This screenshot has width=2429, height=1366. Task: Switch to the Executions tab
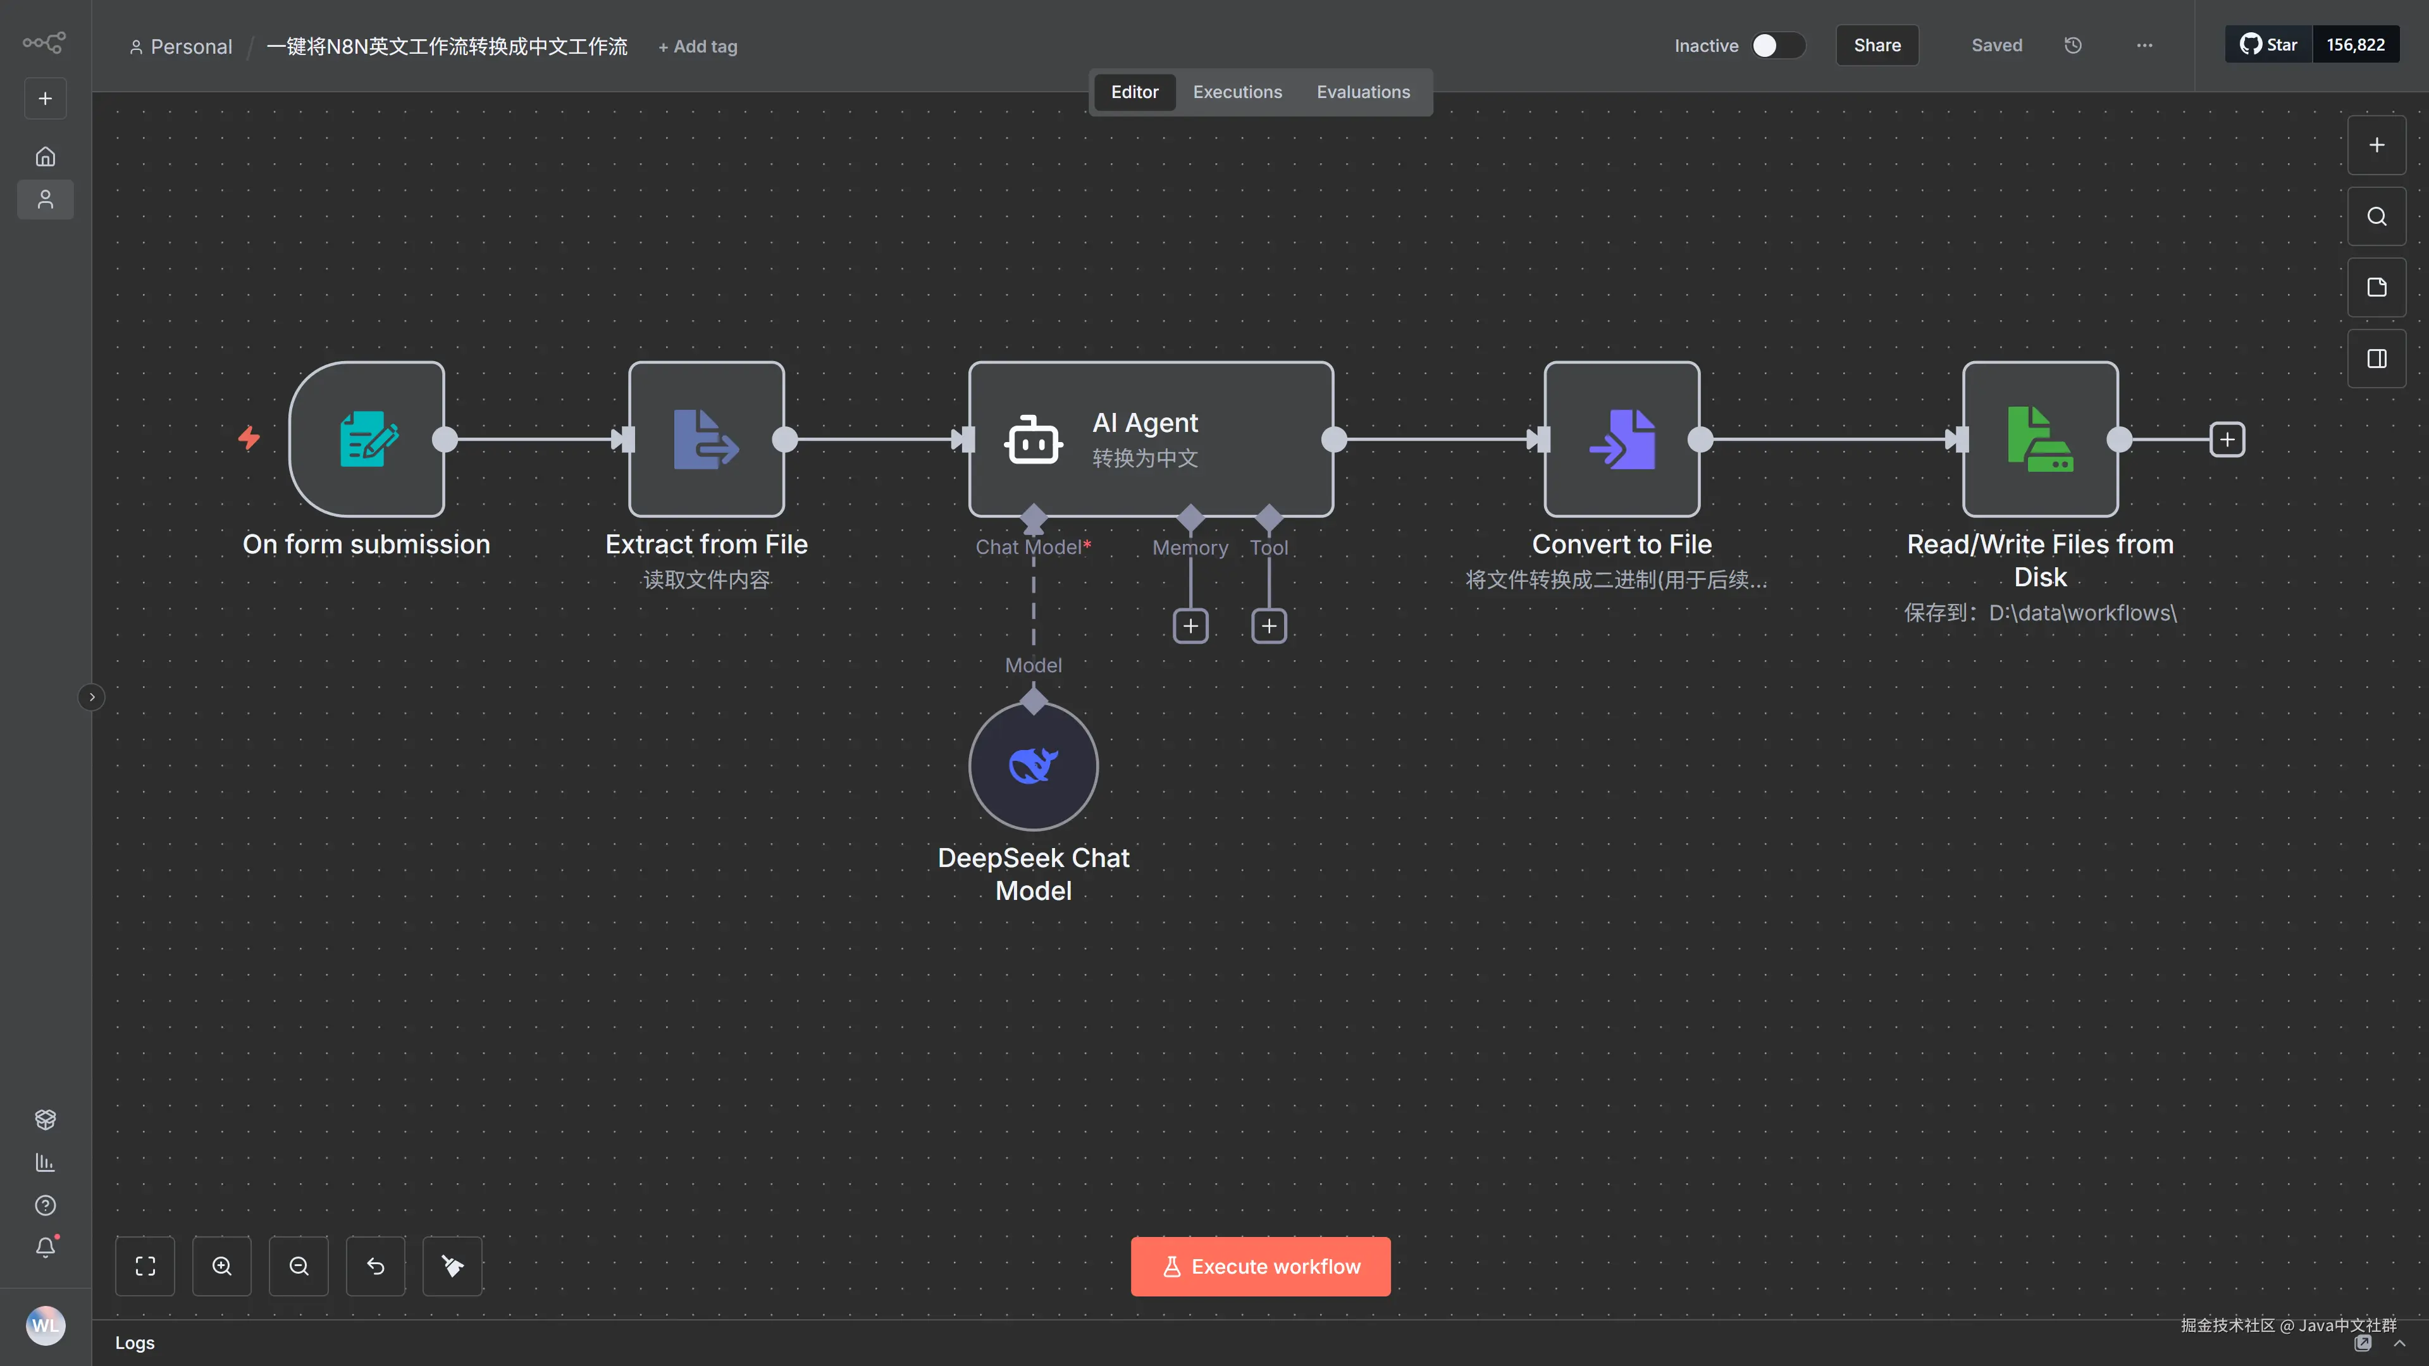coord(1237,92)
